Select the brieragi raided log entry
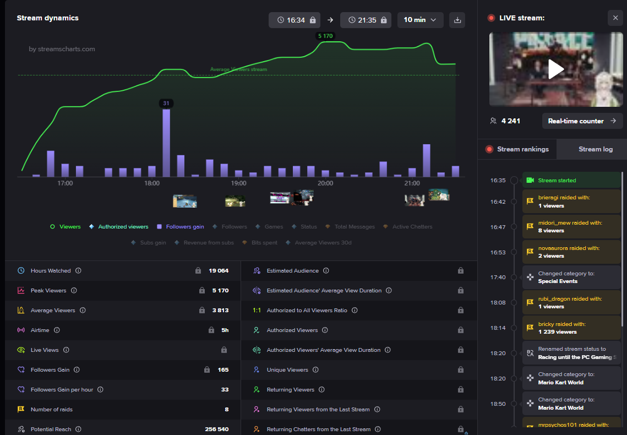The width and height of the screenshot is (627, 435). [x=571, y=202]
